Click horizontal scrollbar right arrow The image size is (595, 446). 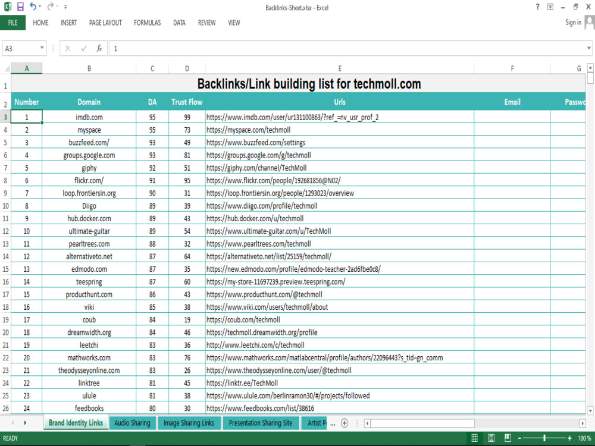click(583, 423)
